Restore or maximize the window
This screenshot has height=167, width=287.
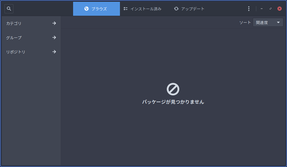(x=271, y=9)
